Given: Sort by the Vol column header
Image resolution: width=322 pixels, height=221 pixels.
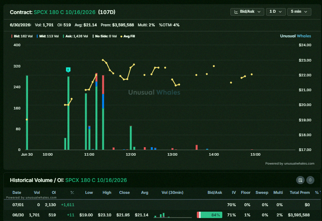Looking at the screenshot, I should click(x=37, y=193).
